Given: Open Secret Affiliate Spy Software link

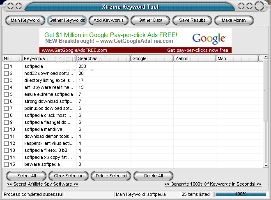Looking at the screenshot, I should pos(43,184).
